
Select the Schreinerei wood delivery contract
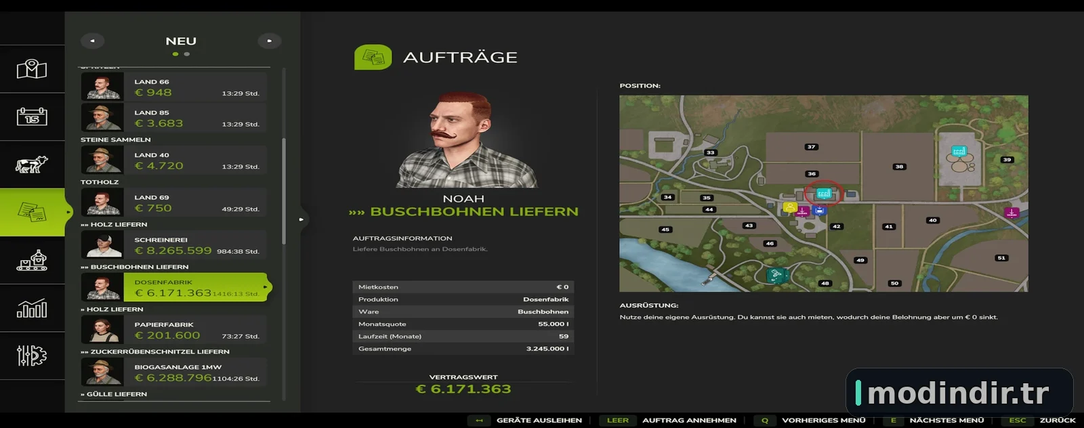(x=173, y=244)
